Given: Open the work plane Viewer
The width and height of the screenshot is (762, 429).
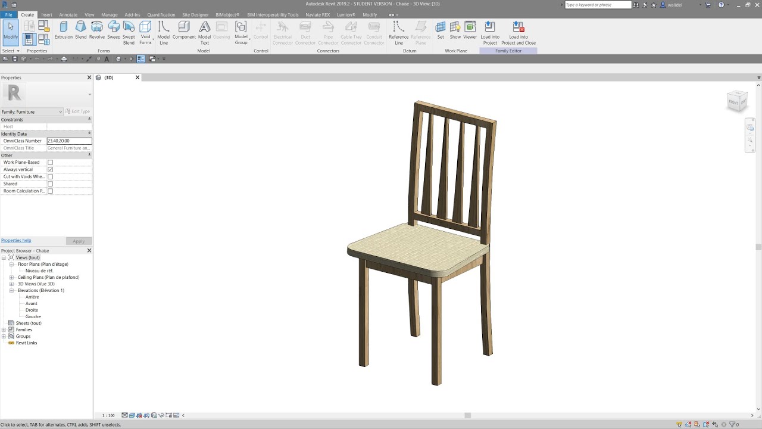Looking at the screenshot, I should 470,30.
